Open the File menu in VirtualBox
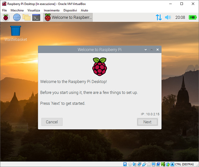 point(4,10)
